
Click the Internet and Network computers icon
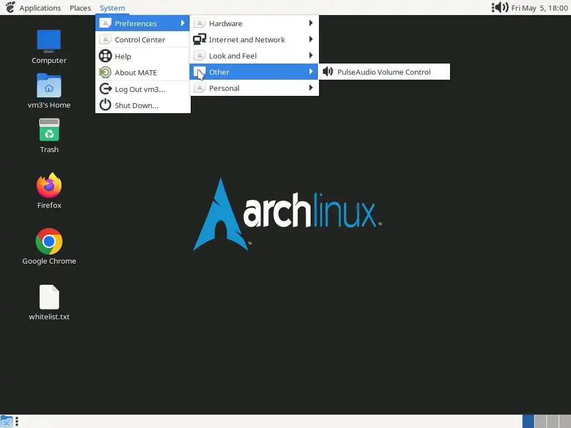[x=200, y=39]
